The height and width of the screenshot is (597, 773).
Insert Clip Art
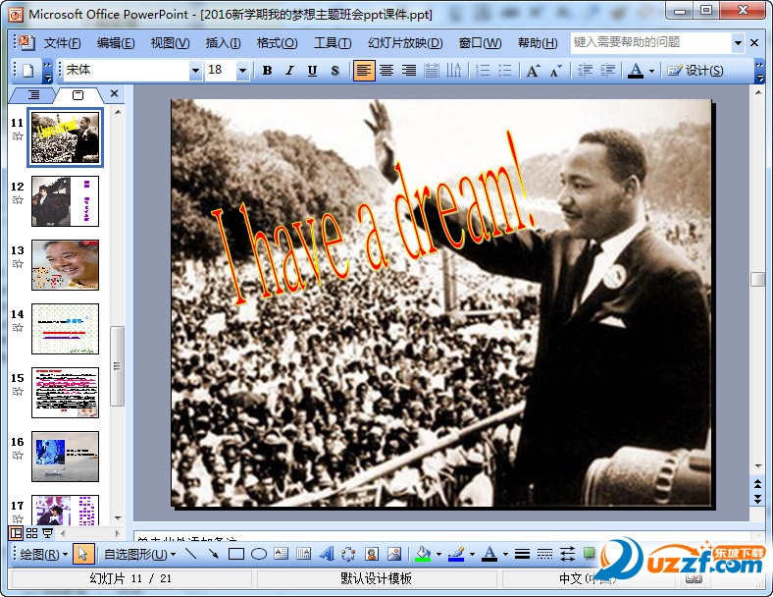pos(372,554)
